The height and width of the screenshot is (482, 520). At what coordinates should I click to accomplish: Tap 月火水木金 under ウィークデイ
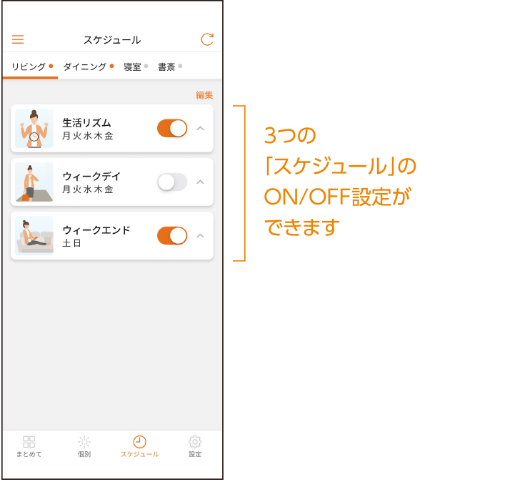tap(88, 190)
